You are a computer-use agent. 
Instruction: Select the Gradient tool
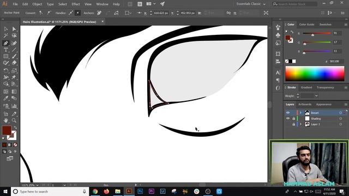click(14, 91)
